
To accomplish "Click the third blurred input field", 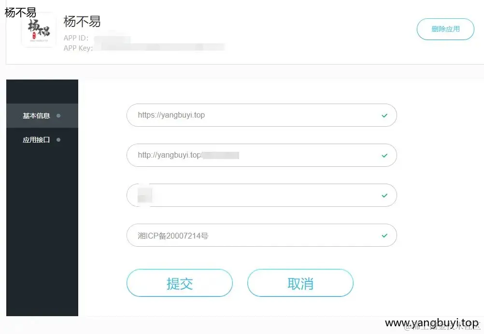I will pyautogui.click(x=261, y=195).
